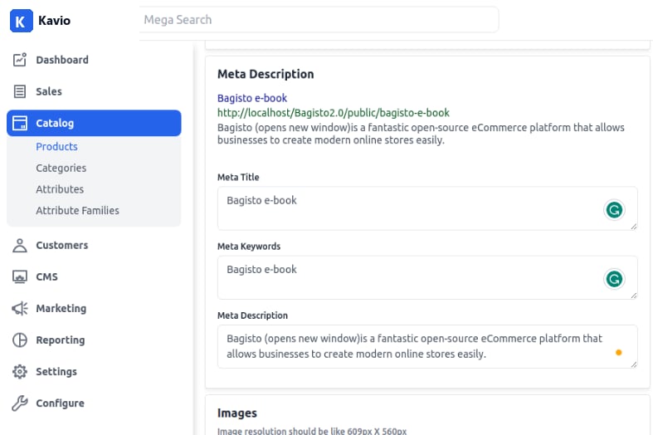Click the Kavio brand name
Viewport: 653px width, 435px height.
[x=54, y=21]
